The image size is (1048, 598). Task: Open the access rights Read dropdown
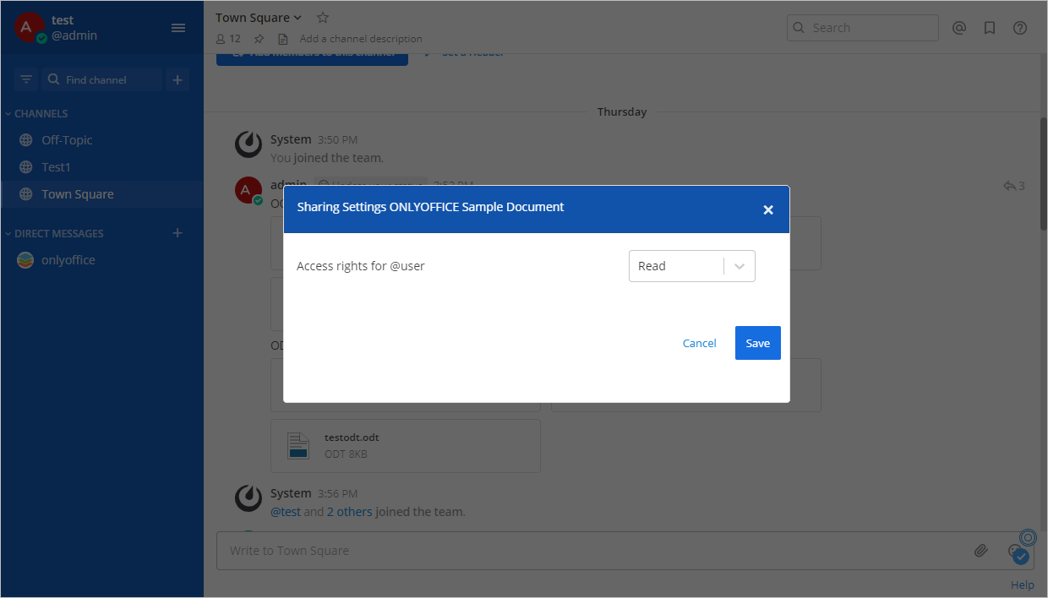[691, 266]
